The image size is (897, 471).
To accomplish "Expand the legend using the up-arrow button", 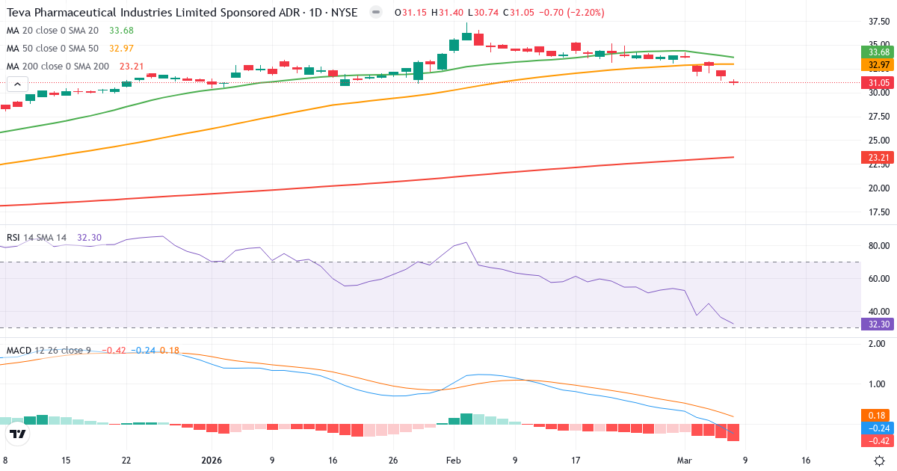I will point(16,84).
